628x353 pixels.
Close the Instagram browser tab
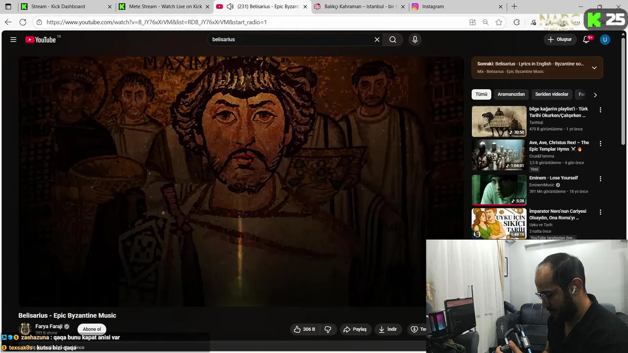pos(500,7)
